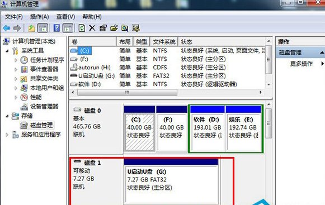Open the 帮助(H) menu
Image resolution: width=325 pixels, height=205 pixels.
tap(92, 17)
